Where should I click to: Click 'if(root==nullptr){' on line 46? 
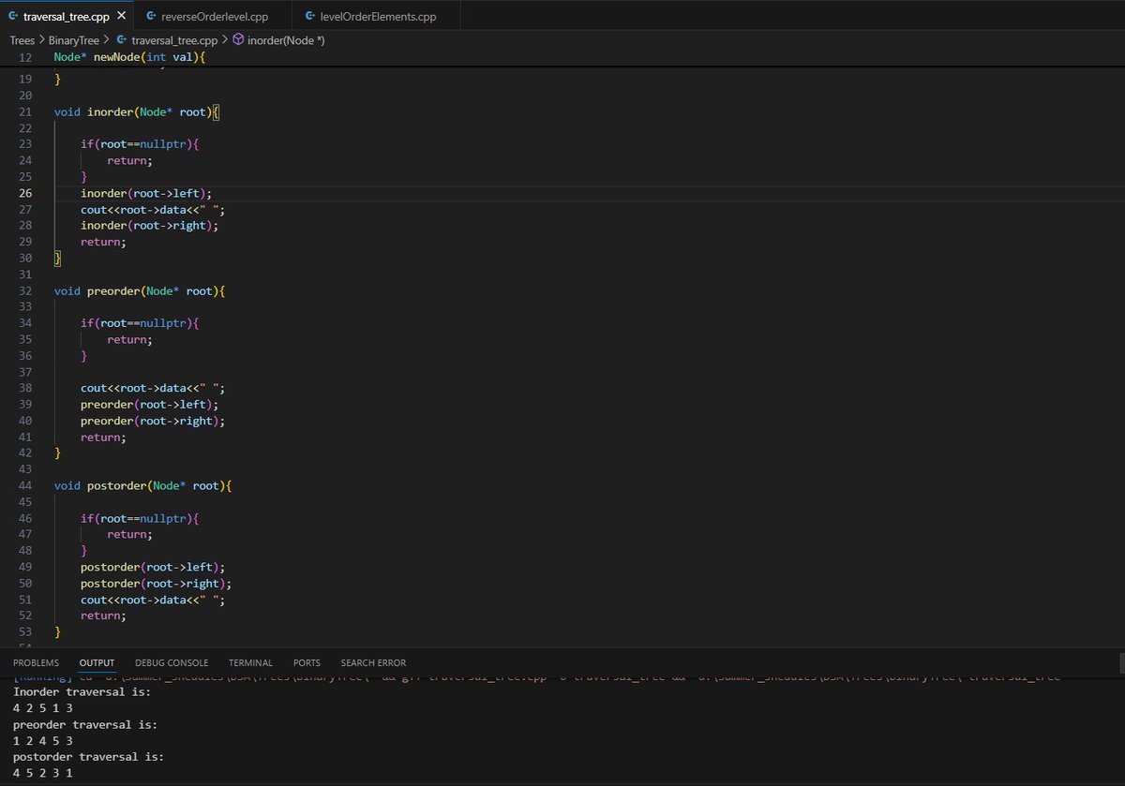(140, 518)
